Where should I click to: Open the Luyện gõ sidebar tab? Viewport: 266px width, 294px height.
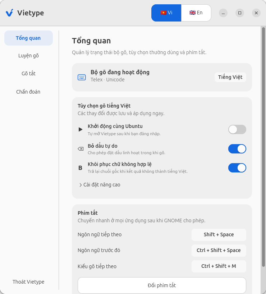pos(28,56)
